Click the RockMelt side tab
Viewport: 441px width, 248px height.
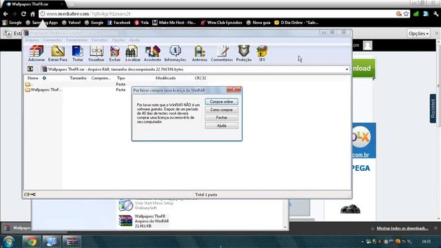coord(433,108)
